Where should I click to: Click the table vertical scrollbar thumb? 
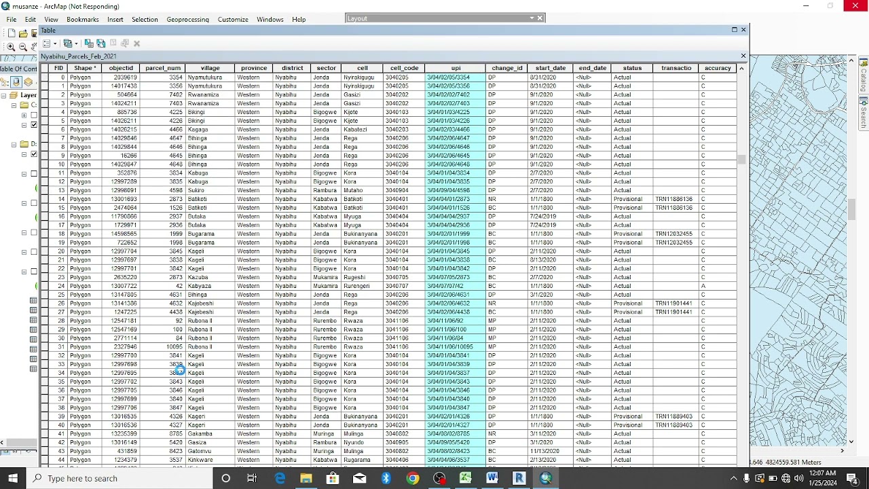coord(741,160)
